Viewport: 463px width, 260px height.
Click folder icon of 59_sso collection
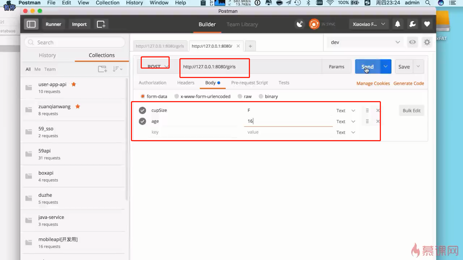coord(29,132)
